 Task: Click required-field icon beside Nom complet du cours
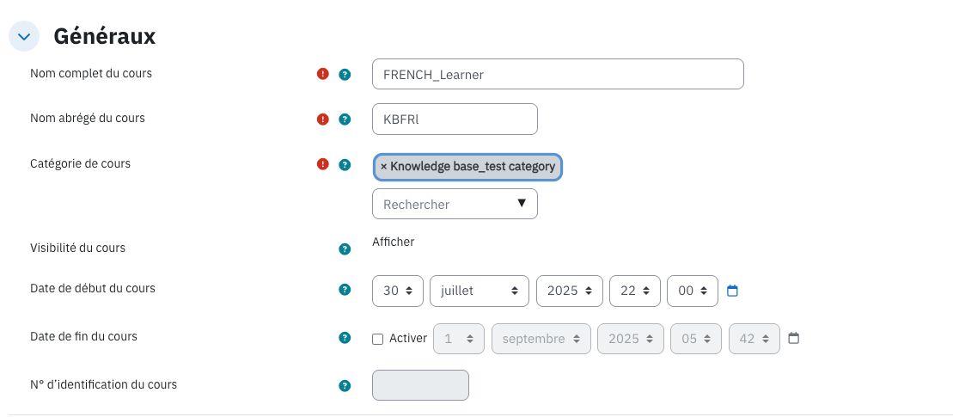(x=323, y=74)
